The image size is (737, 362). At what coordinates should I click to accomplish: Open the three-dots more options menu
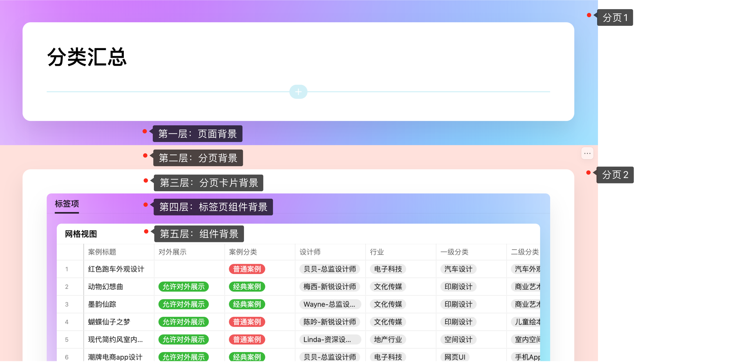(587, 153)
